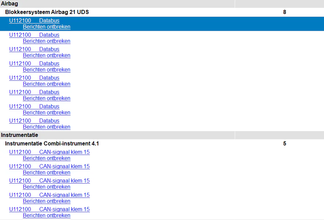Click 'Berichten ontbreken' under the seventh Databus entry
324x220 pixels.
[x=46, y=113]
